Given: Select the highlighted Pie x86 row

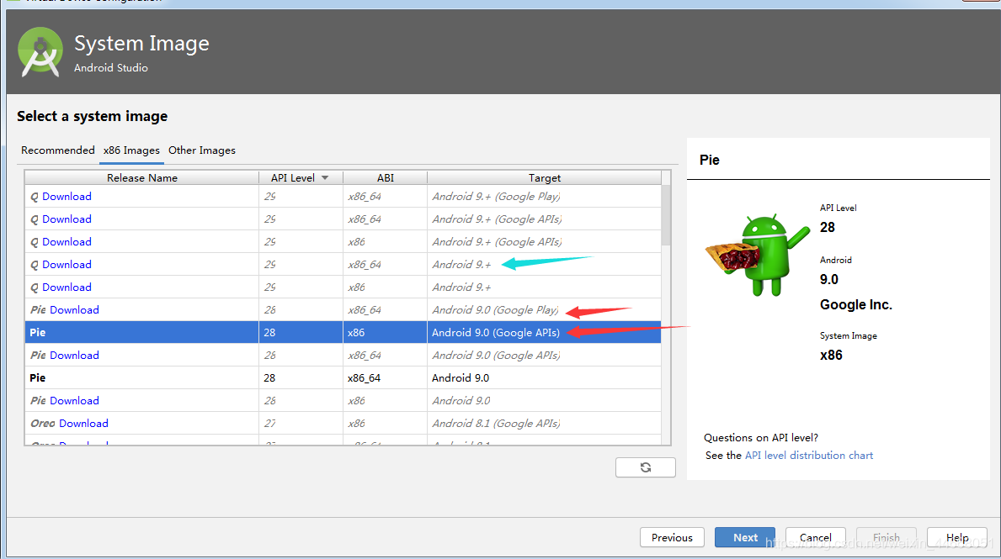Looking at the screenshot, I should point(343,332).
